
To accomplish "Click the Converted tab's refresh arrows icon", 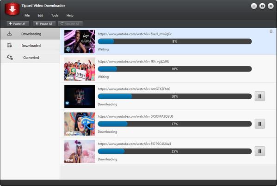I will click(x=10, y=57).
